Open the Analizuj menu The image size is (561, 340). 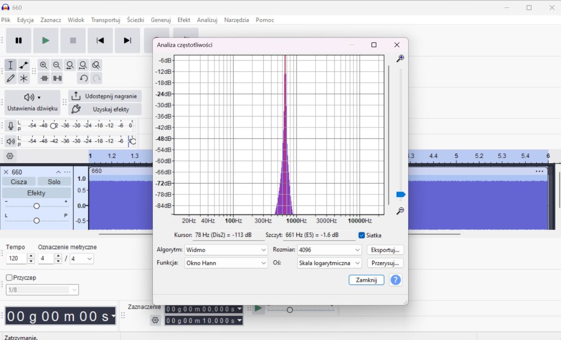pyautogui.click(x=207, y=20)
